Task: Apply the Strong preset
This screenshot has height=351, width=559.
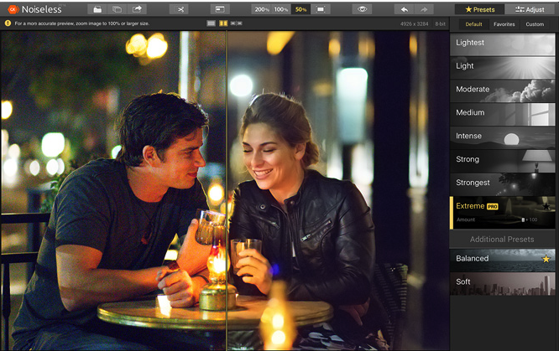Action: tap(502, 161)
